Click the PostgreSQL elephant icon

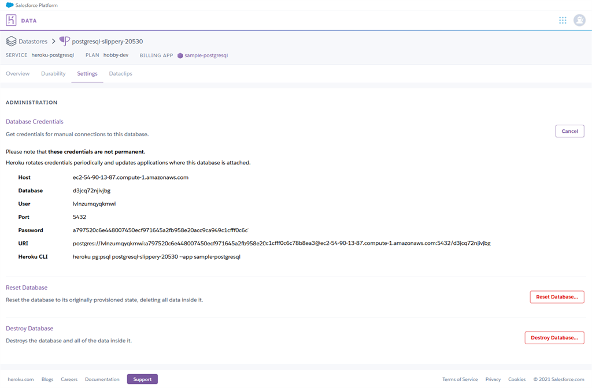point(65,41)
